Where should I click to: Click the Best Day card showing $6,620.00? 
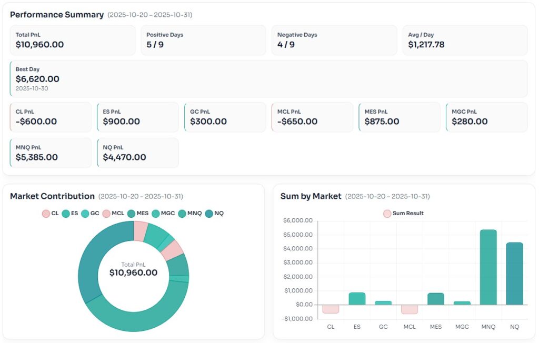point(268,78)
